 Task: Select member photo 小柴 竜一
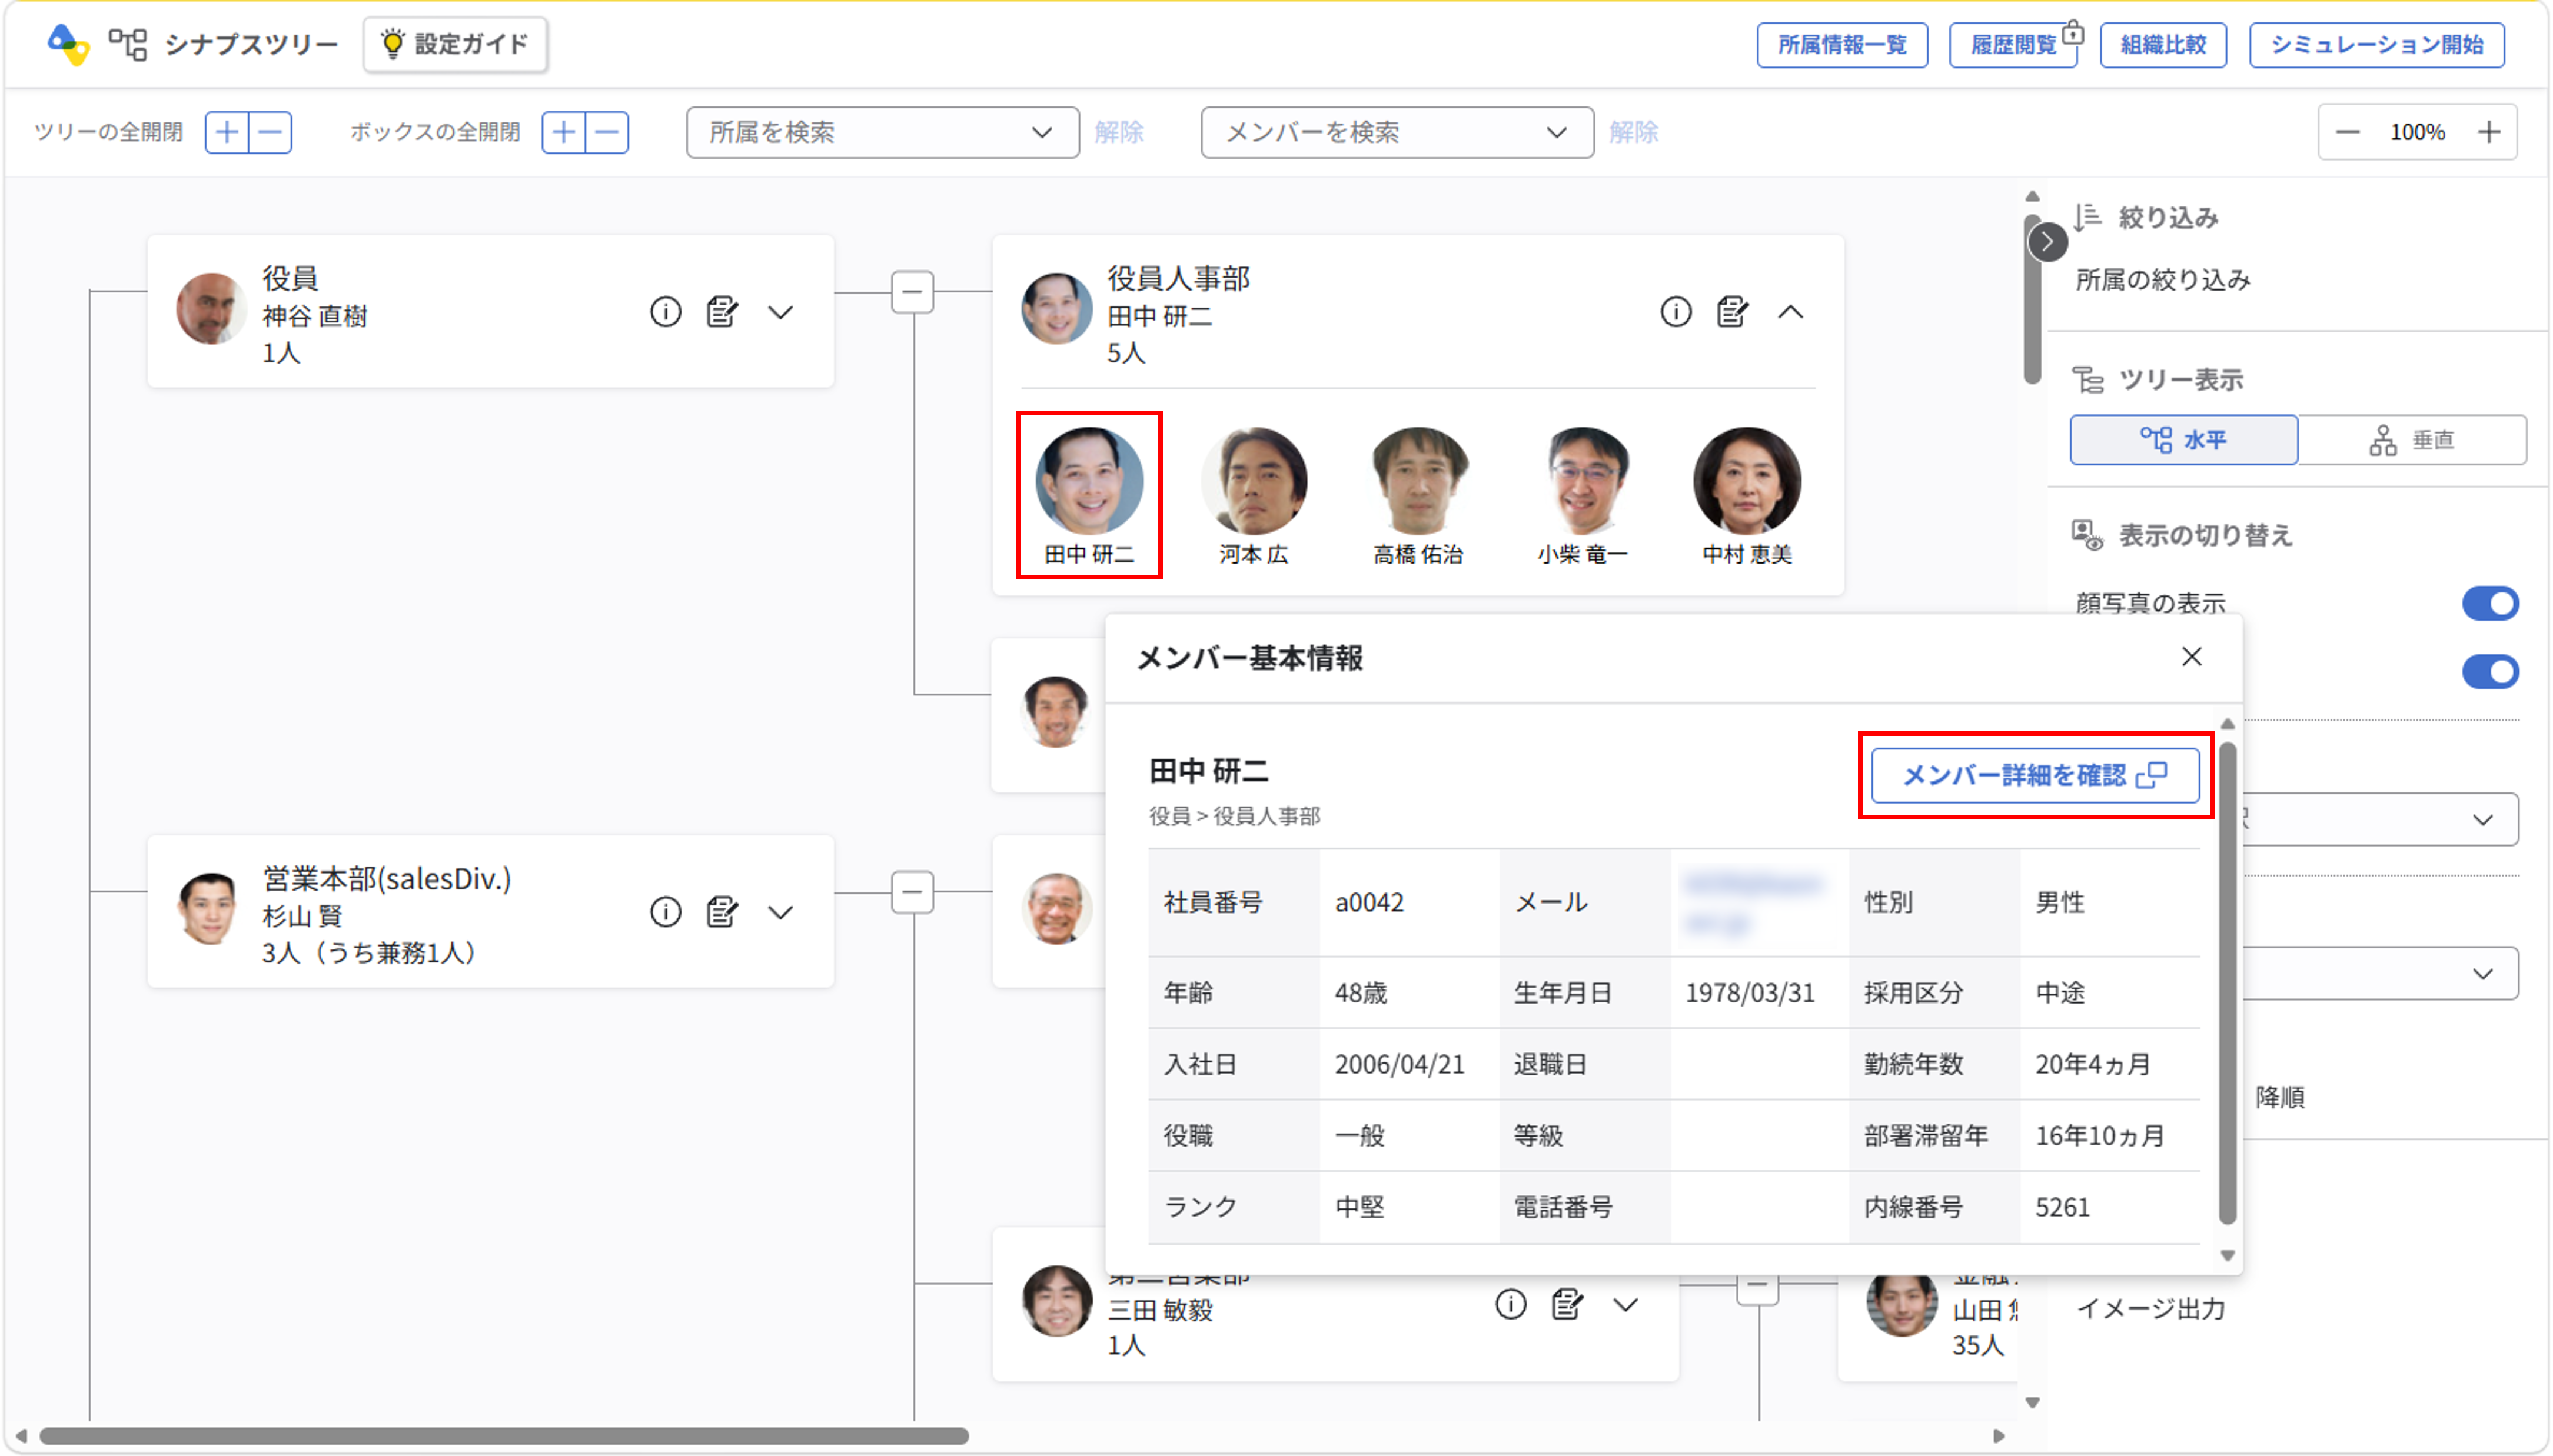pyautogui.click(x=1583, y=481)
